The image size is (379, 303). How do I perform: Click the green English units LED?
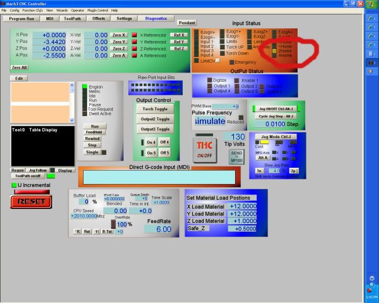[x=84, y=86]
